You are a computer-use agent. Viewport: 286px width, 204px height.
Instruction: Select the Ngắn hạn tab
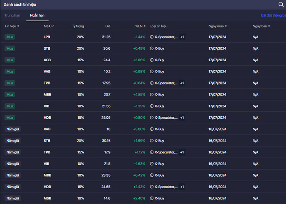click(37, 15)
